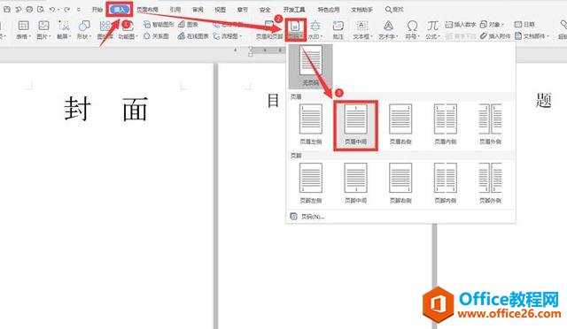
Task: Choose 页脚外侧 page number layout
Action: click(x=490, y=183)
